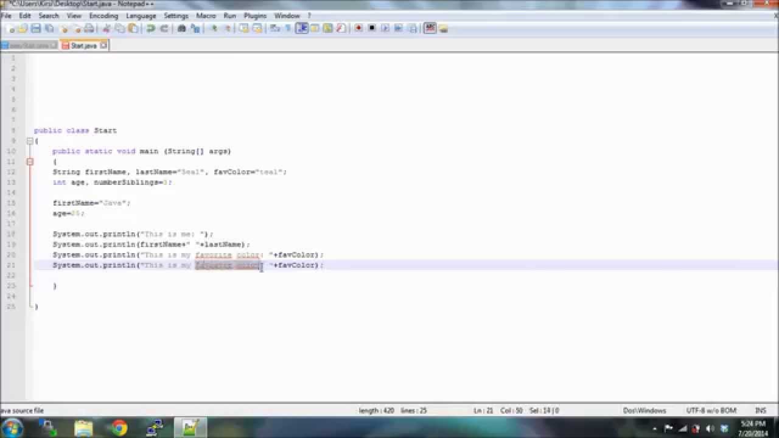Collapse the class body fold marker

29,141
